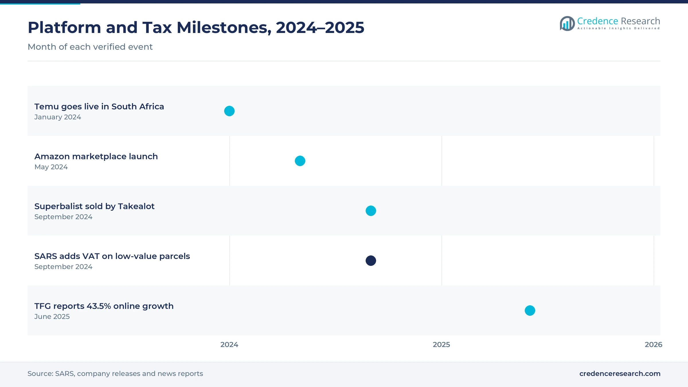Click the 2025 axis label
The image size is (688, 387).
tap(441, 345)
